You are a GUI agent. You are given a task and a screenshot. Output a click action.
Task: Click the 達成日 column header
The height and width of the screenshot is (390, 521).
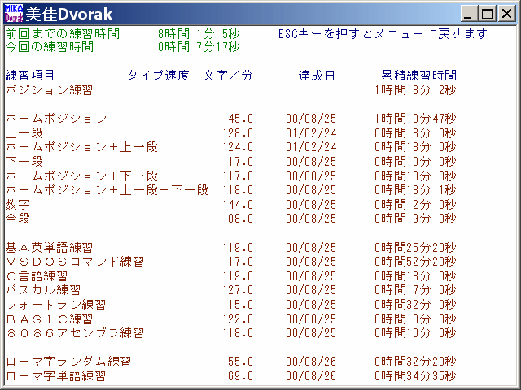coord(316,76)
